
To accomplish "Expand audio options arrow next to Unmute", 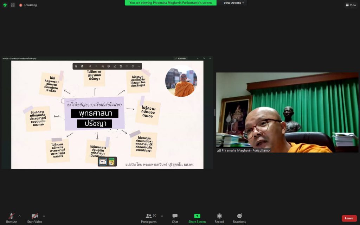I will (19, 216).
